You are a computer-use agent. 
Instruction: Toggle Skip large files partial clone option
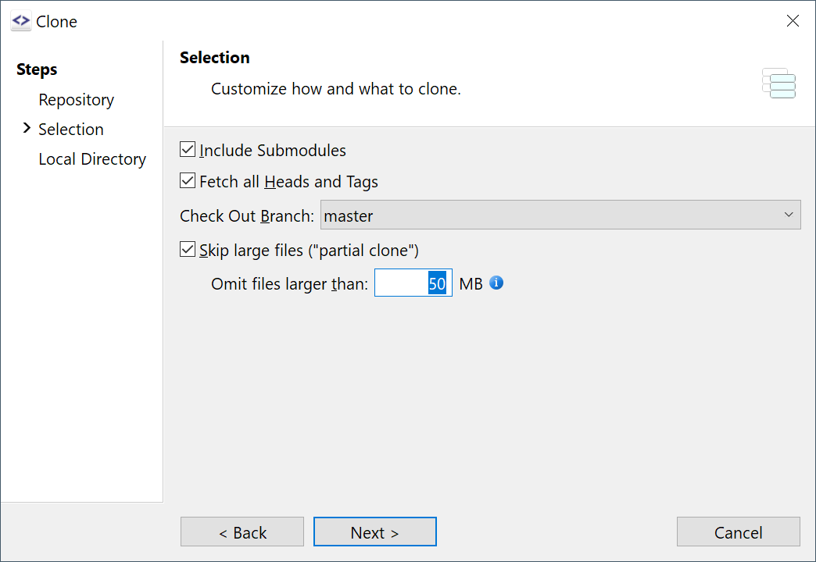point(188,250)
